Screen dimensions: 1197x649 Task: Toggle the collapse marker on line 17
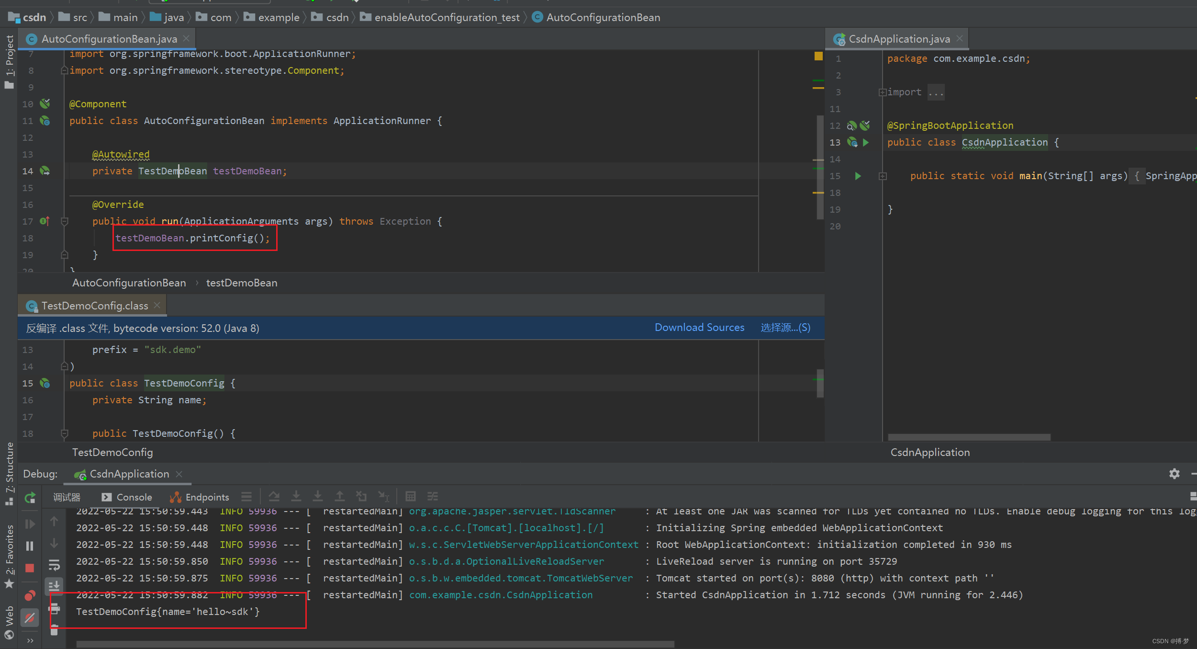[64, 221]
